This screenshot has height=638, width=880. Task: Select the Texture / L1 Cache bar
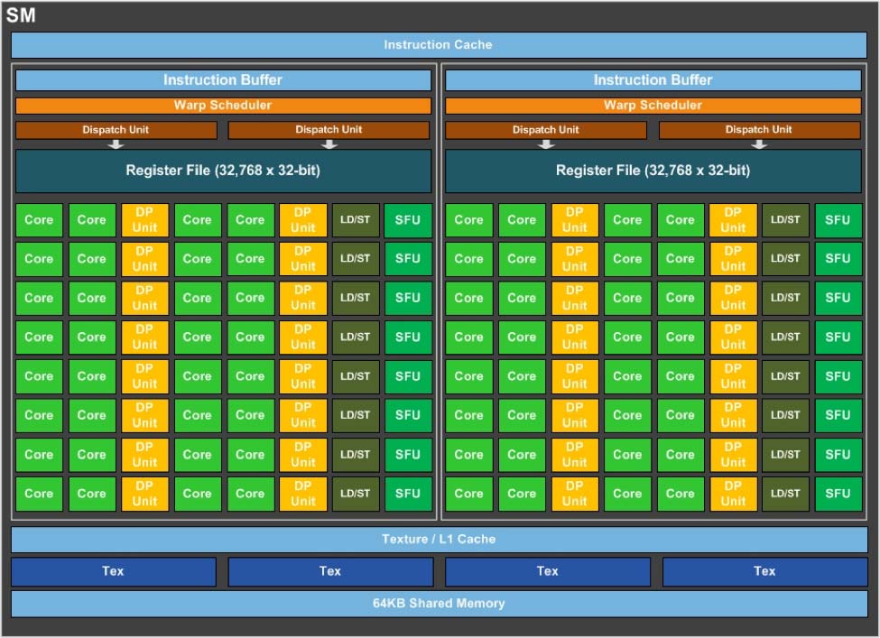(438, 540)
